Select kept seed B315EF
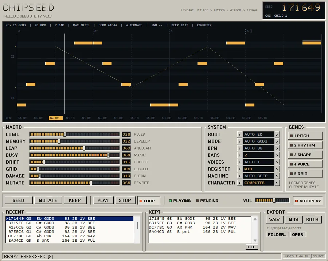328x261 pixels. point(200,223)
